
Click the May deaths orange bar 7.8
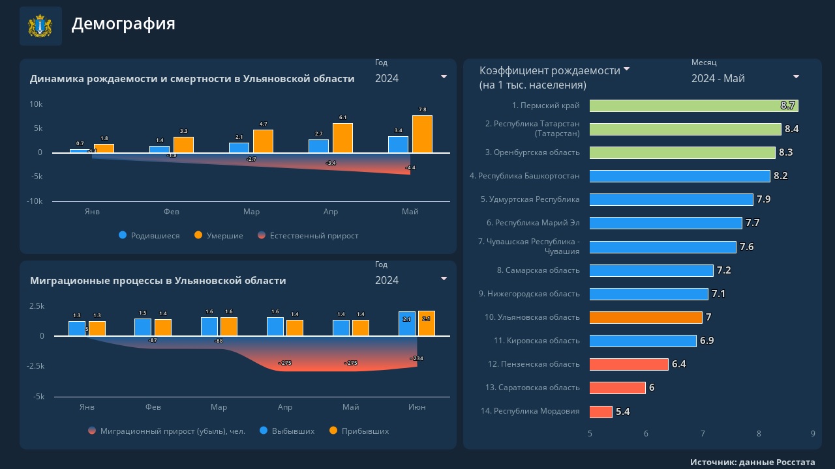click(x=422, y=134)
